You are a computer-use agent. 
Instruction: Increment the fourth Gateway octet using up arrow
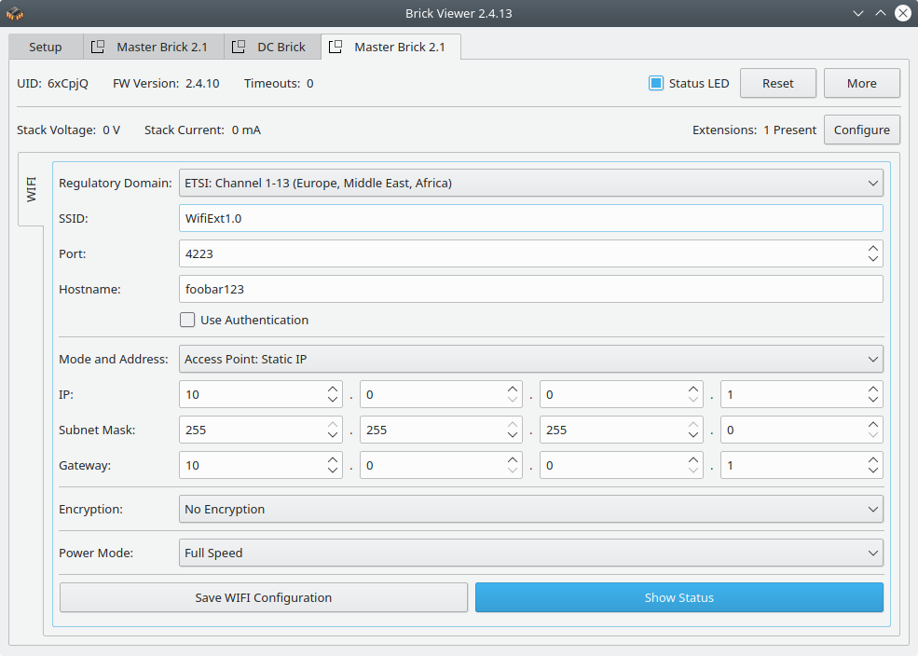[873, 460]
